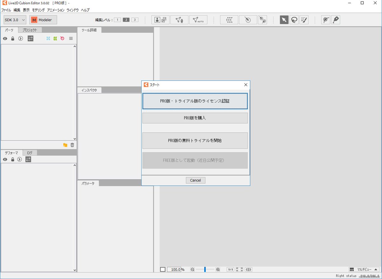Create a rotation deformer from toolbar
Screen dimensions: 382x279
pos(248,20)
